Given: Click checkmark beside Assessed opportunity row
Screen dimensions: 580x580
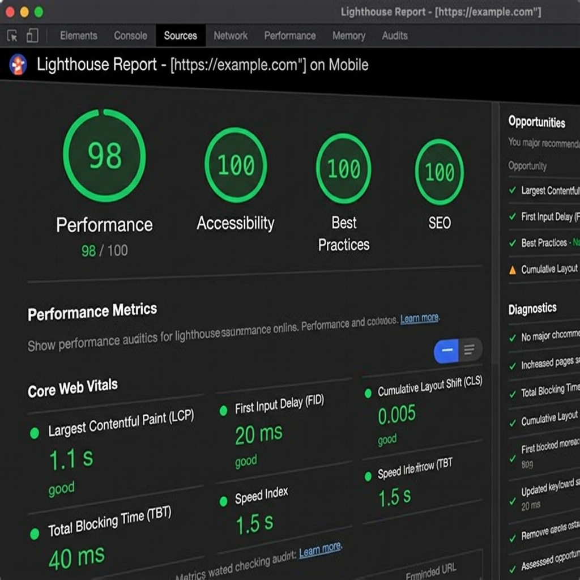Looking at the screenshot, I should pyautogui.click(x=512, y=569).
